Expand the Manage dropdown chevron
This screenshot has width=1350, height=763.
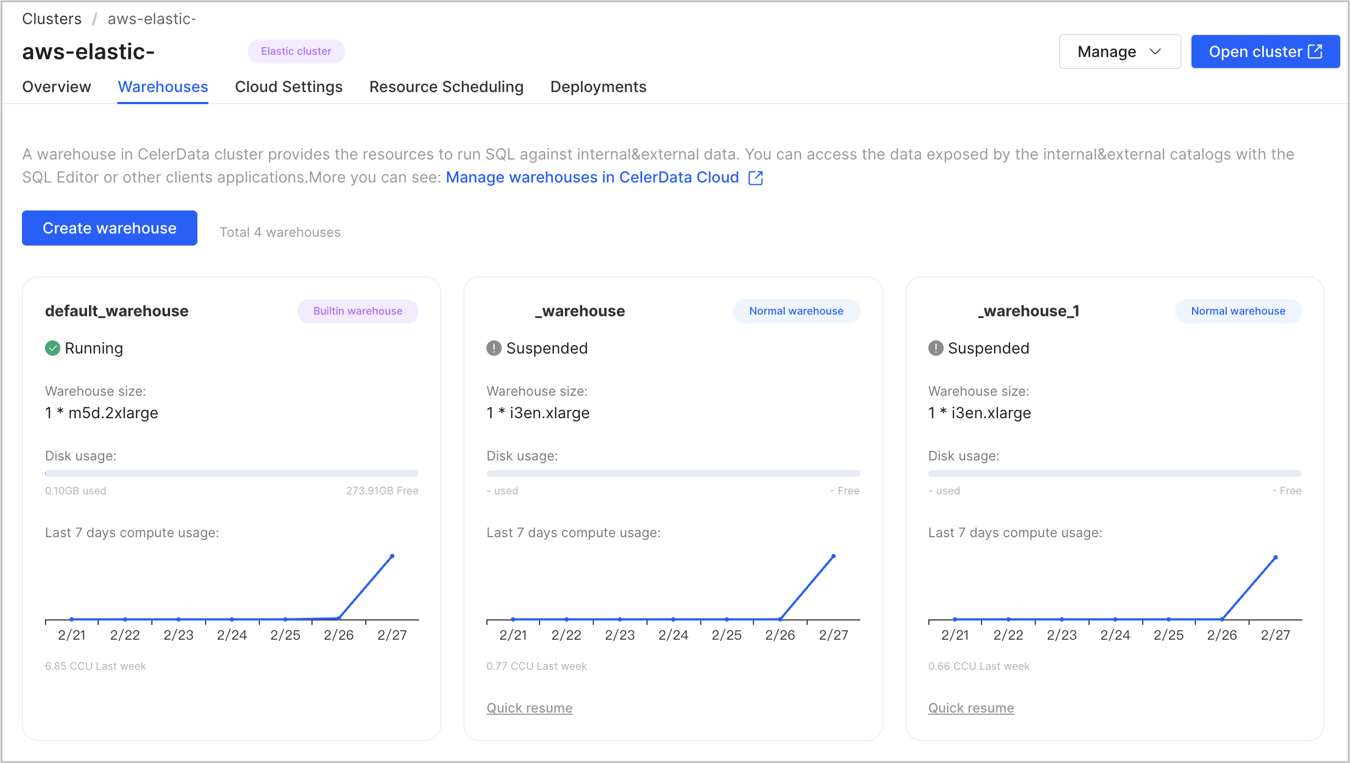coord(1155,52)
